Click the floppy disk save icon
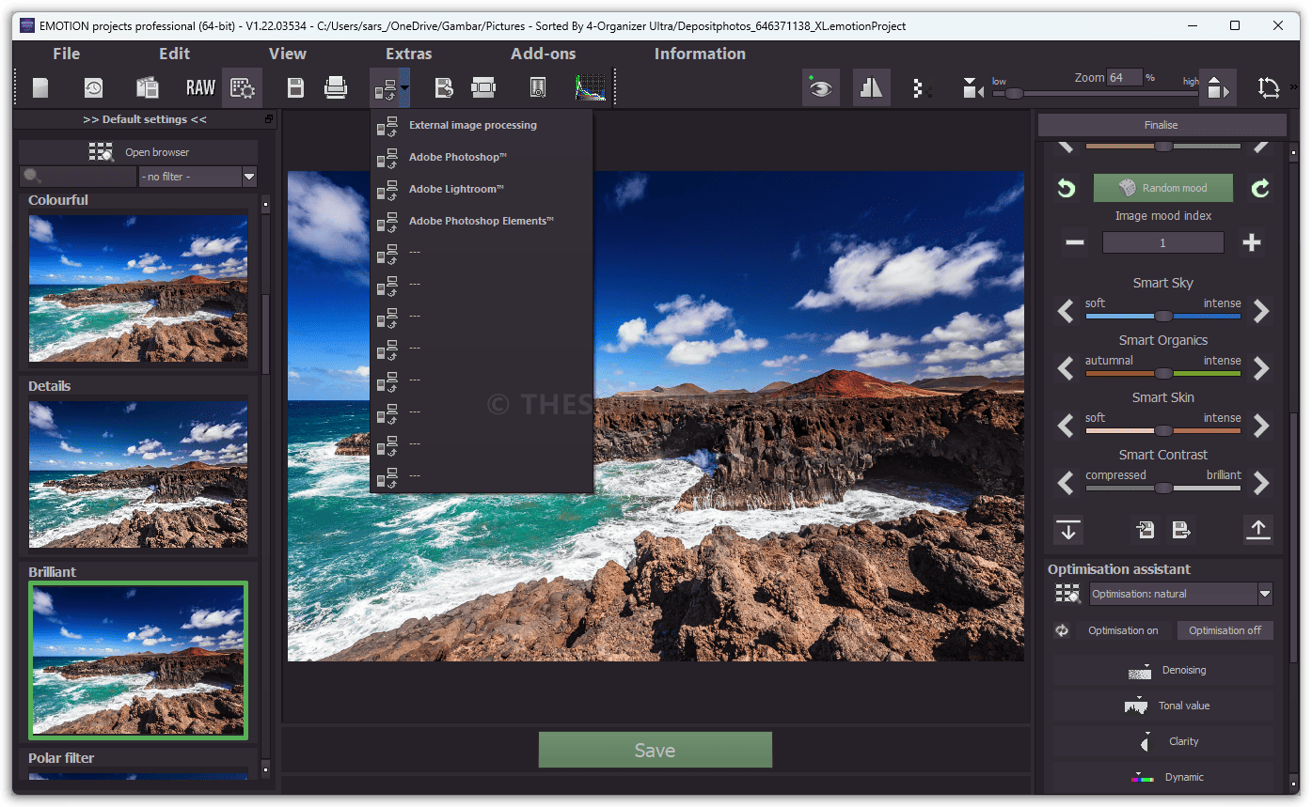Image resolution: width=1312 pixels, height=807 pixels. click(295, 88)
